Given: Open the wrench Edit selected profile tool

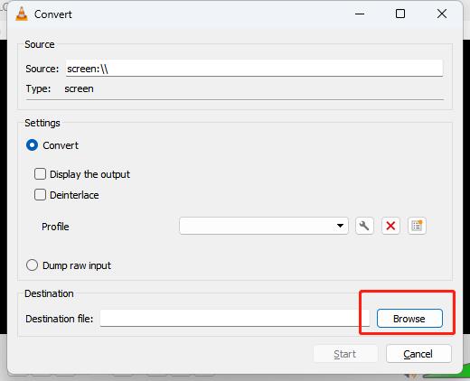Looking at the screenshot, I should tap(364, 226).
